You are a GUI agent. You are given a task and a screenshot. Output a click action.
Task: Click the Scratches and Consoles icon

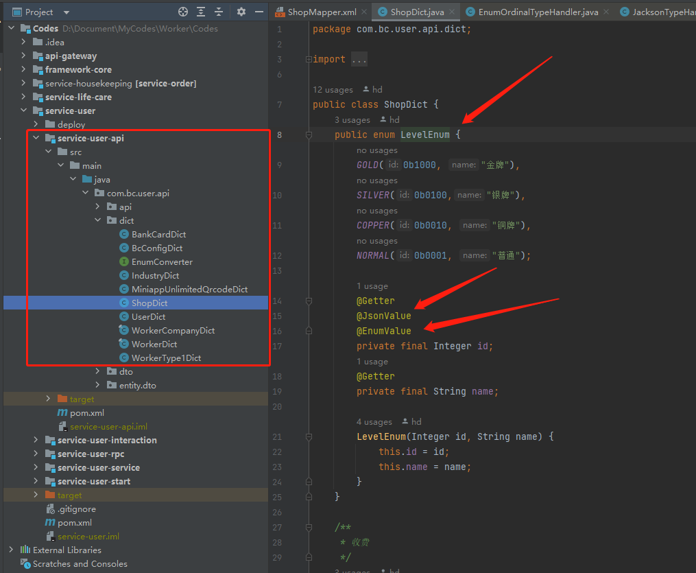[25, 563]
